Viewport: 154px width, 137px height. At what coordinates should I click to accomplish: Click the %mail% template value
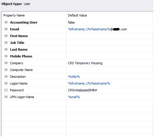74,97
